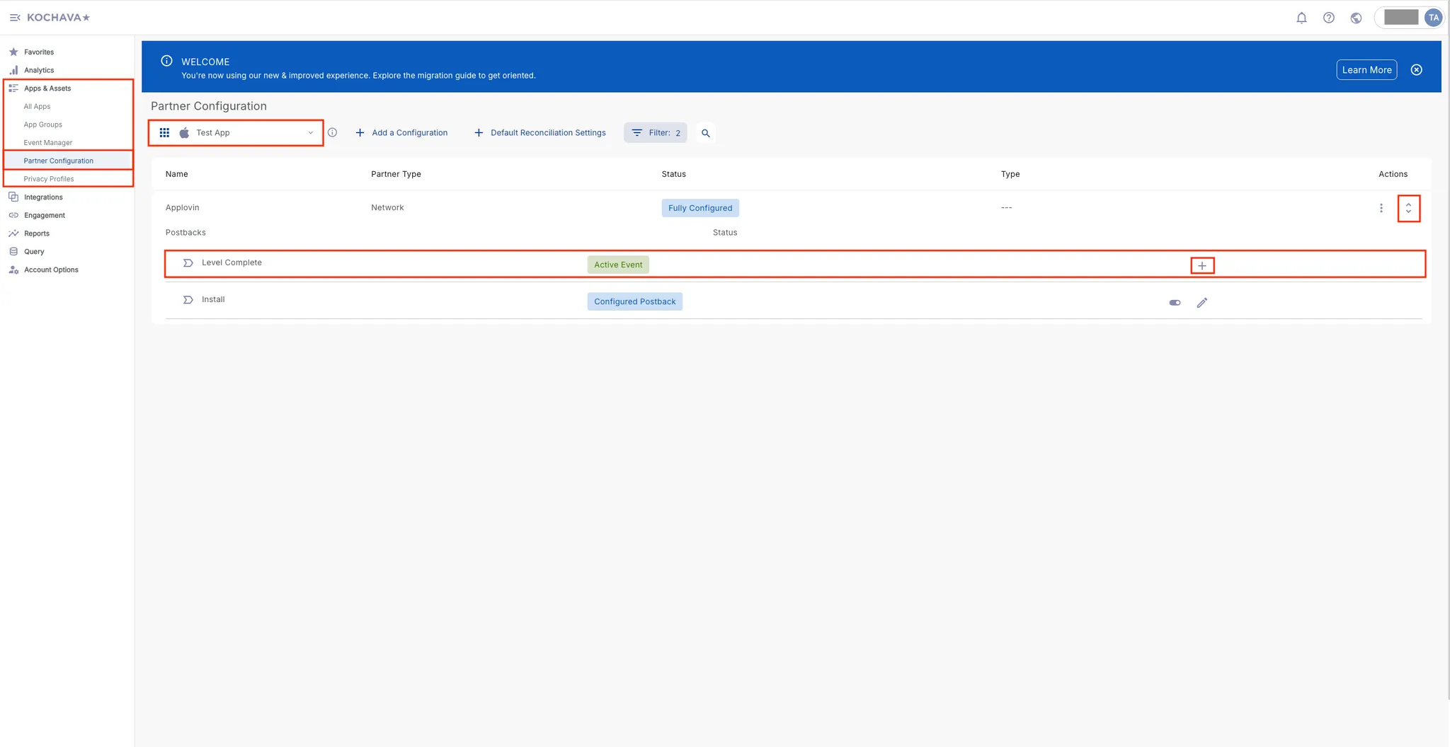Edit the Install postback with pencil icon

click(x=1202, y=303)
